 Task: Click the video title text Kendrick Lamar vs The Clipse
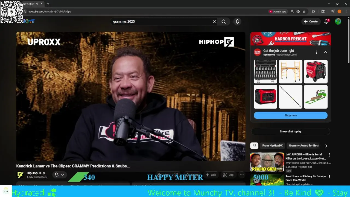coord(73,166)
